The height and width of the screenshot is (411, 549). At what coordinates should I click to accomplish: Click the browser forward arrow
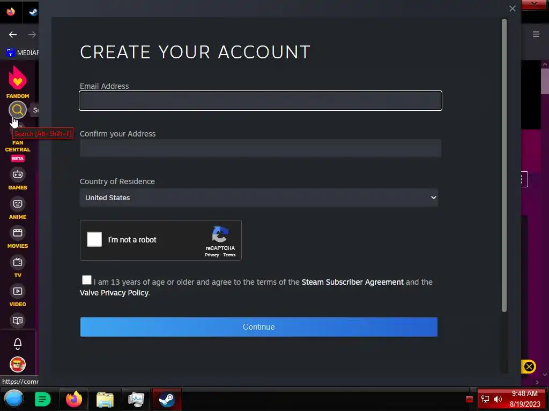pos(32,34)
